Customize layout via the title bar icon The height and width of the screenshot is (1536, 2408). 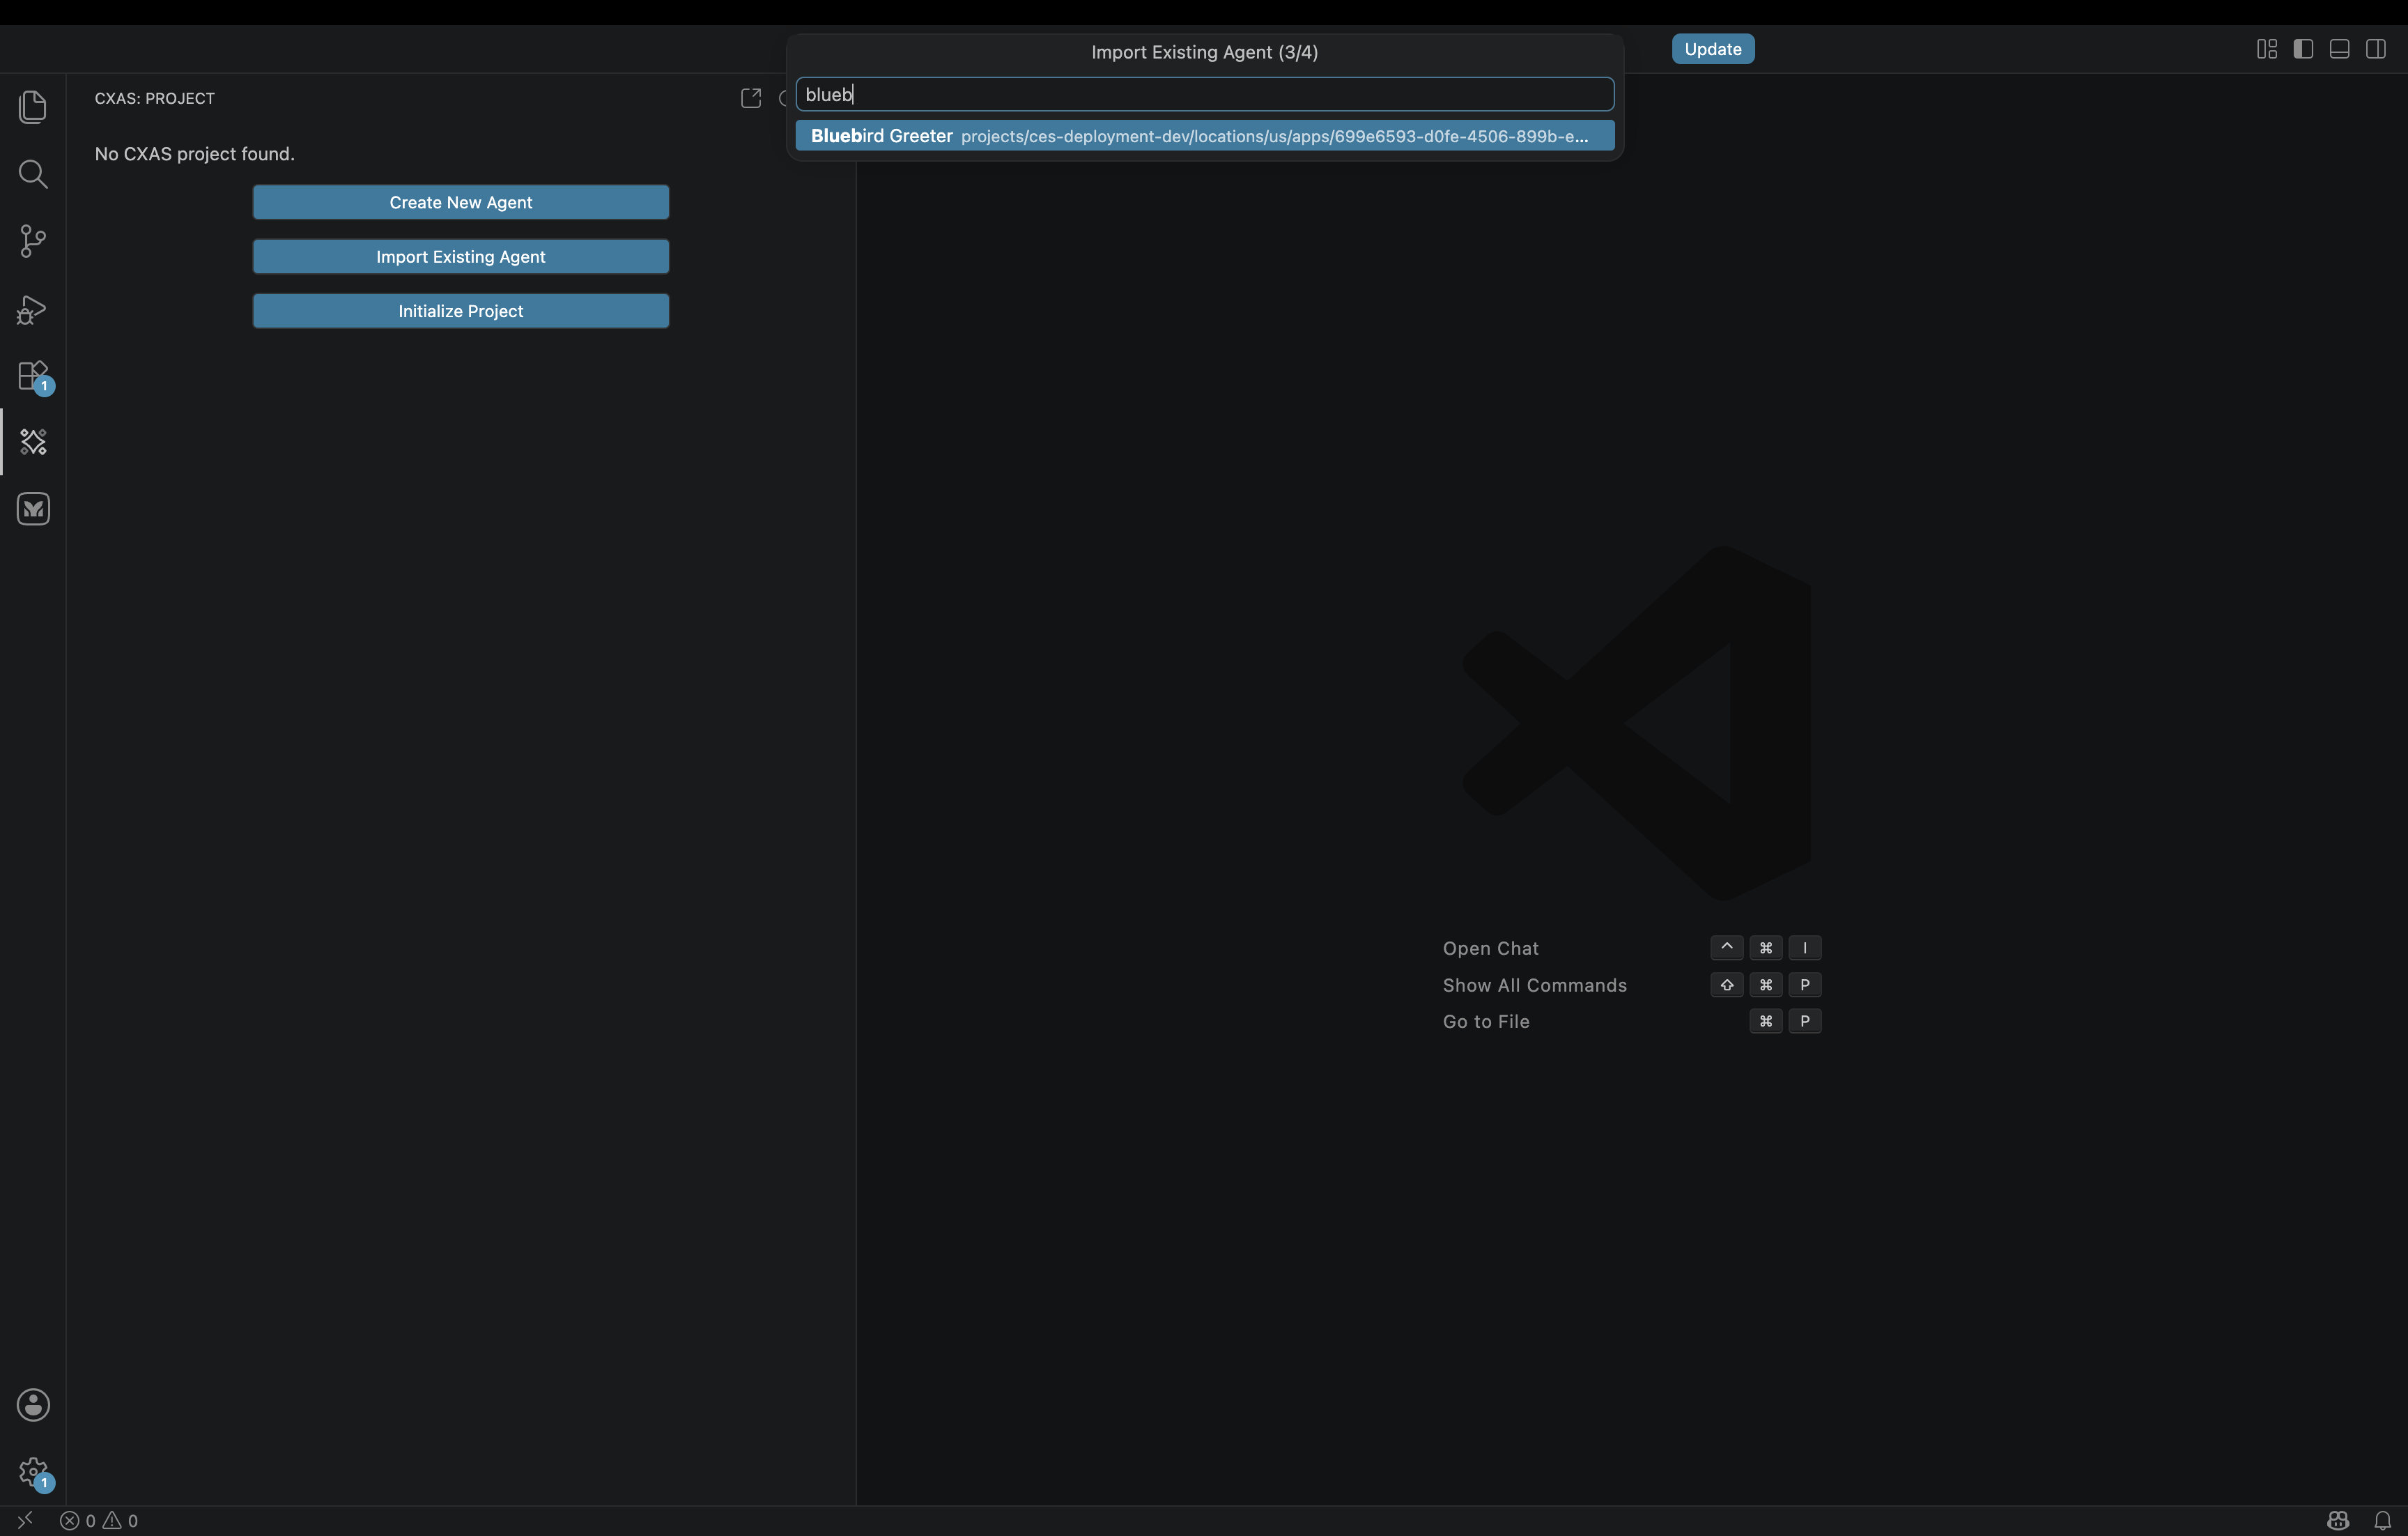[x=2267, y=49]
